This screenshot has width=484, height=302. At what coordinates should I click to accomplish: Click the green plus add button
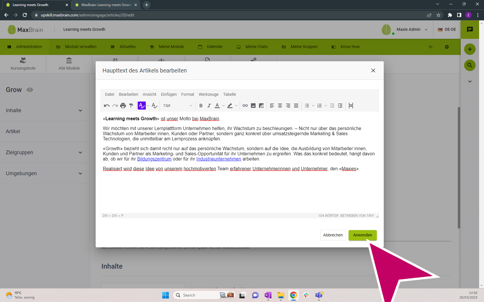470,49
